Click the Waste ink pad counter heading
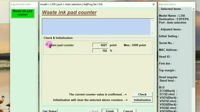Viewport: 200px width, 112px height. (x=69, y=12)
